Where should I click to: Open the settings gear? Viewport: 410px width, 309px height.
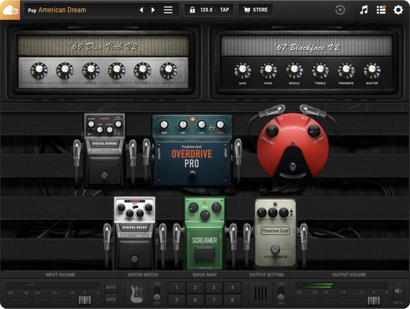(x=398, y=10)
